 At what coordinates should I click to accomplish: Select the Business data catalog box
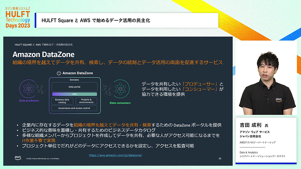coord(62,101)
